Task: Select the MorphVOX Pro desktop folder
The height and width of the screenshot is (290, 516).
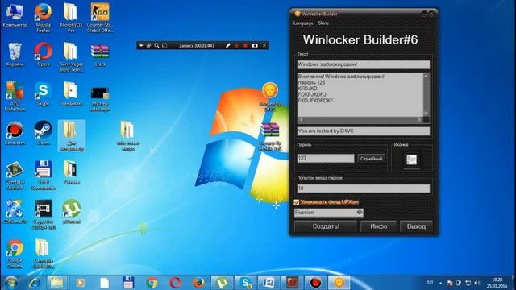Action: [71, 18]
